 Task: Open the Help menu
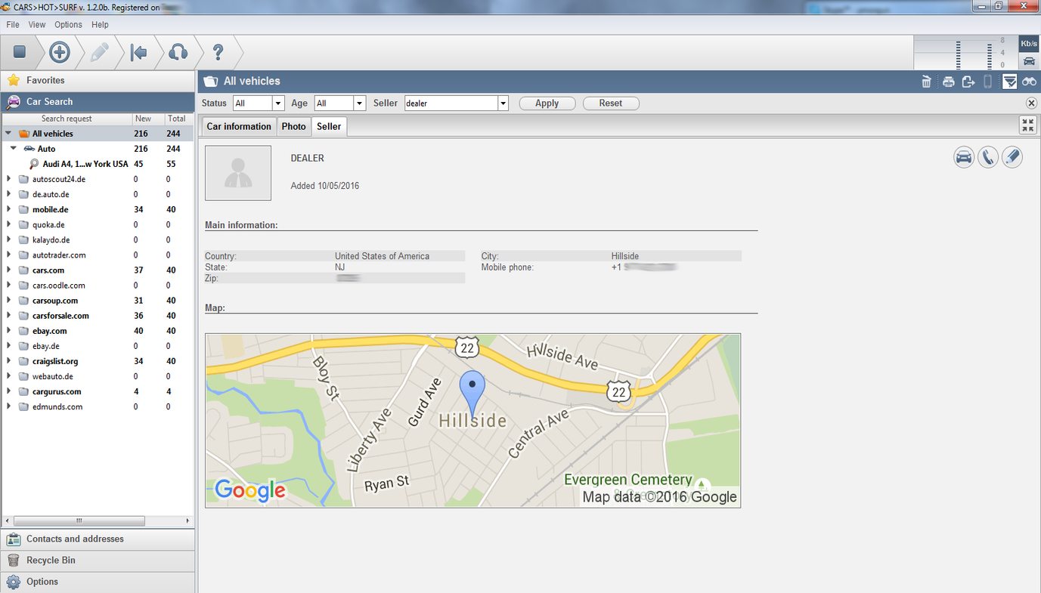pyautogui.click(x=100, y=25)
